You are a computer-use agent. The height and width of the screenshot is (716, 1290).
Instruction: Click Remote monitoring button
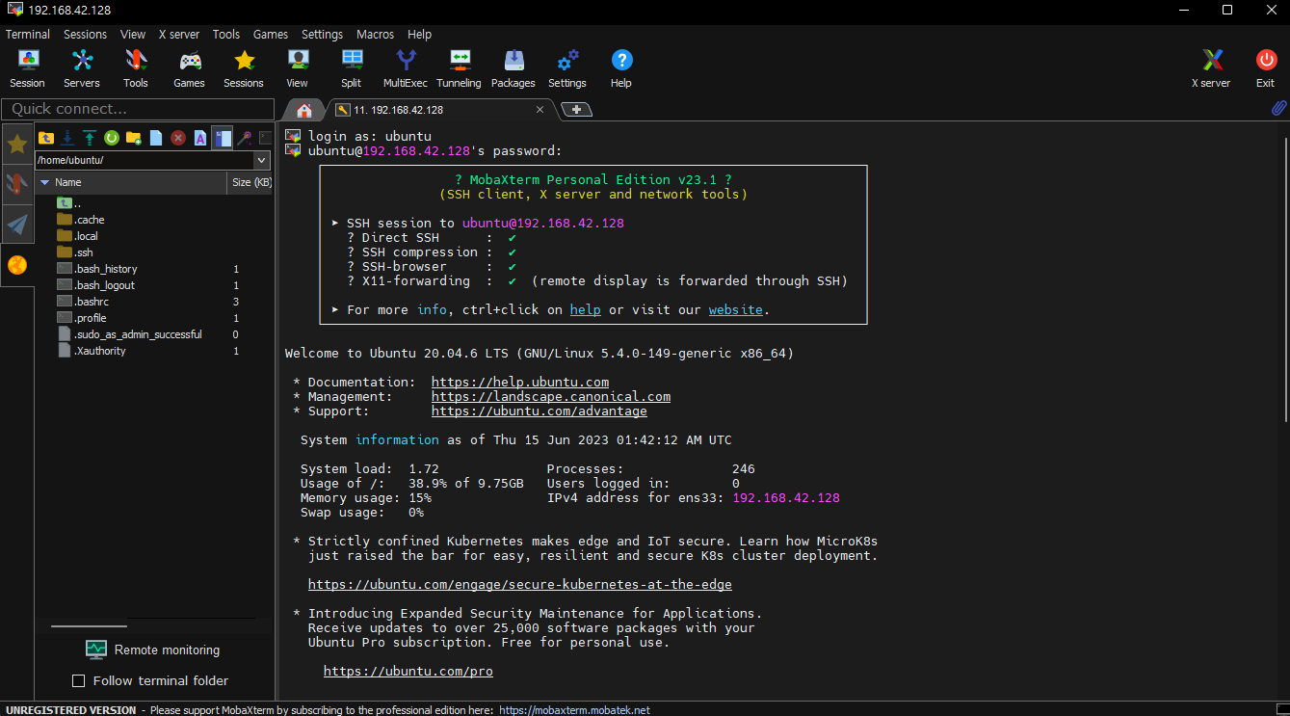[x=153, y=650]
